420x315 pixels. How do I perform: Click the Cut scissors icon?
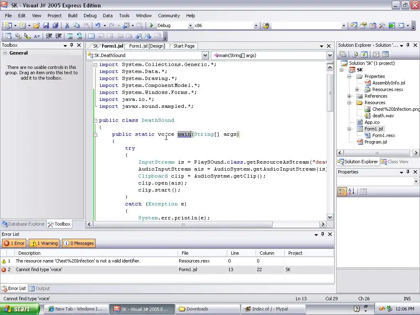pos(67,25)
